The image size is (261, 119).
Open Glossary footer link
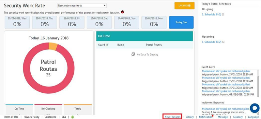[238, 117]
